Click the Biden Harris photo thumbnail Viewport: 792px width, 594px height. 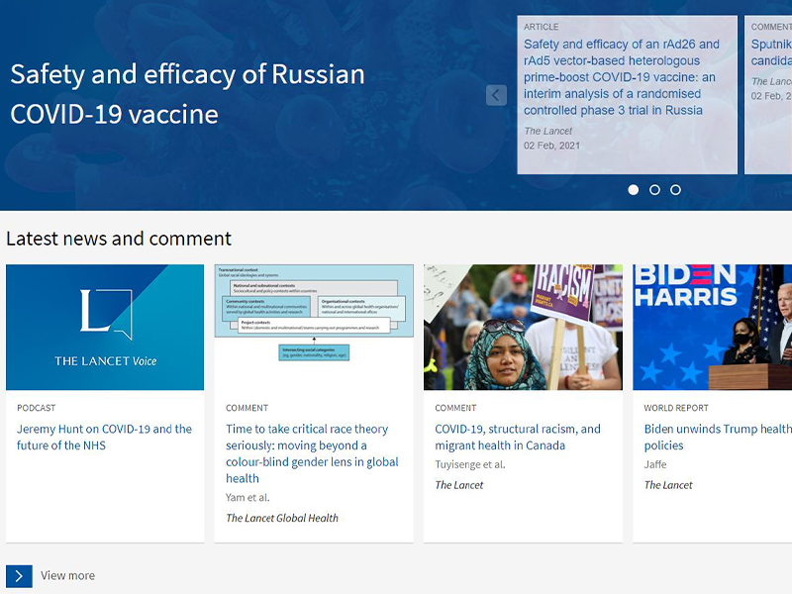click(x=713, y=327)
